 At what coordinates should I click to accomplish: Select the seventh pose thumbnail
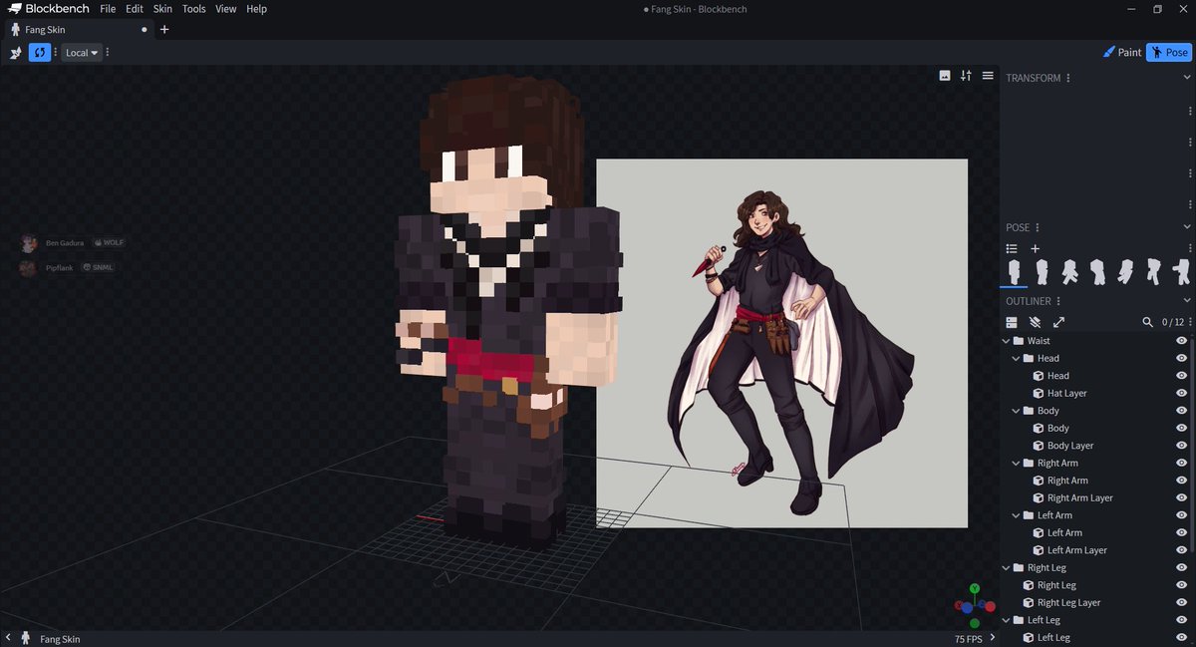tap(1181, 271)
